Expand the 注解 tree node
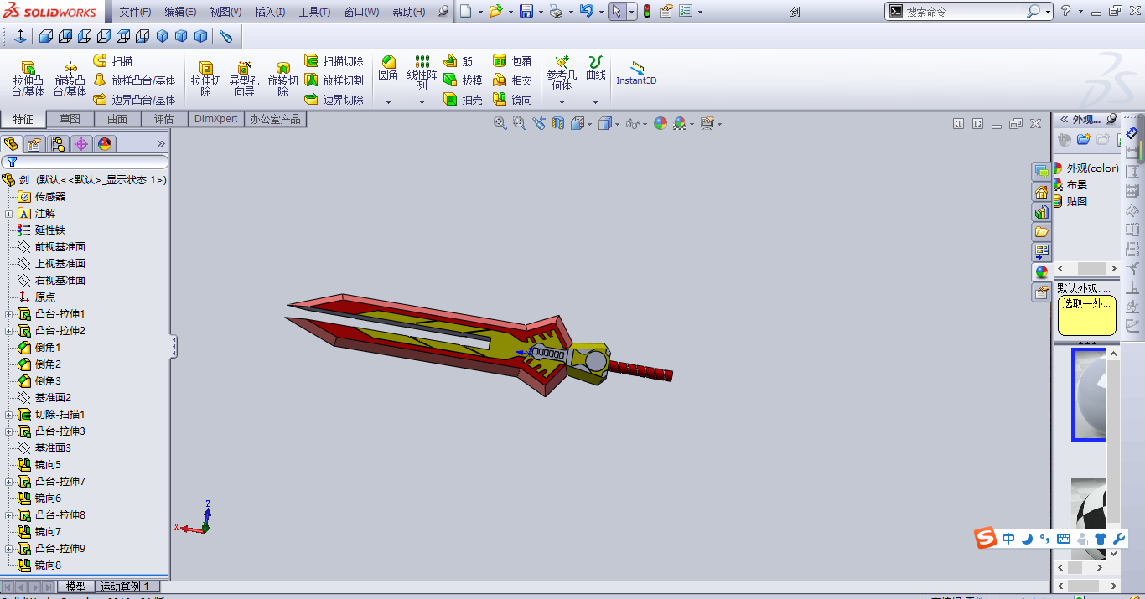Screen dimensions: 1145x599 (9, 214)
